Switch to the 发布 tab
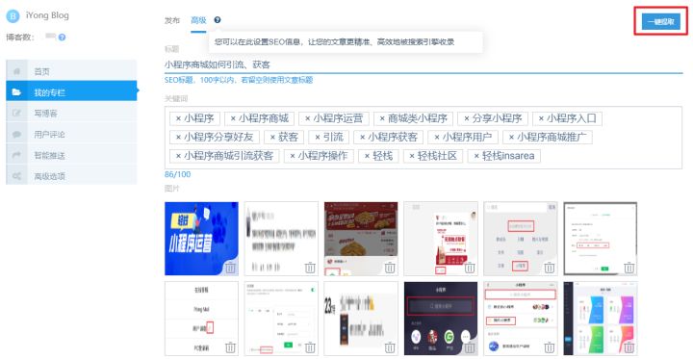693x359 pixels. 172,20
